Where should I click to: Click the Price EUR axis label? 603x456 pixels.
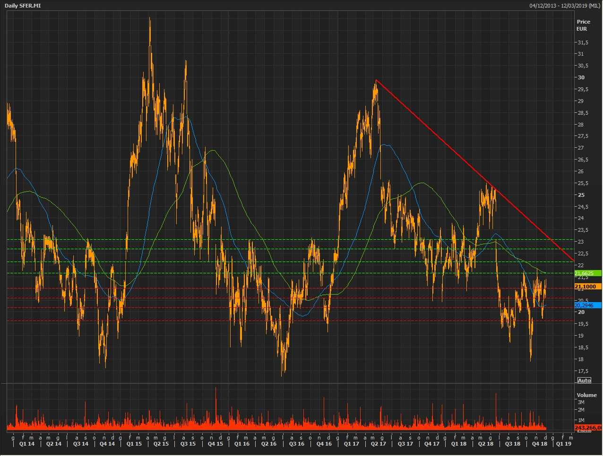[x=583, y=25]
